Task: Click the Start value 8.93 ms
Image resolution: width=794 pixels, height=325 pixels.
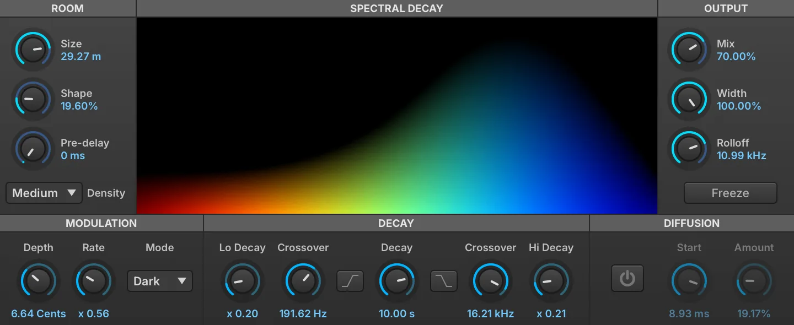Action: click(689, 313)
